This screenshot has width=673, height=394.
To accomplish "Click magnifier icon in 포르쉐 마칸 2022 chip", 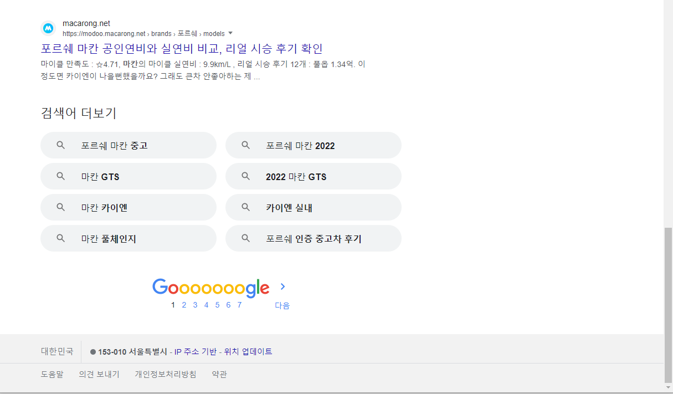I will point(246,145).
